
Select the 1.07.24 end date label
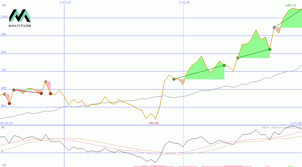tap(296, 123)
